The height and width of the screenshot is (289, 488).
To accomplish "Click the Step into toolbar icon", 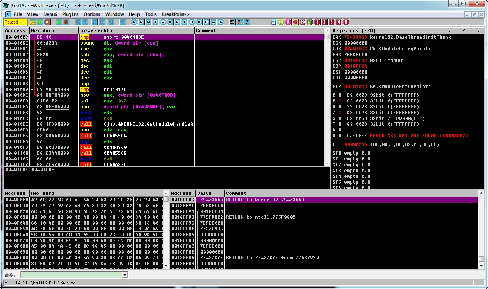I will coord(77,22).
